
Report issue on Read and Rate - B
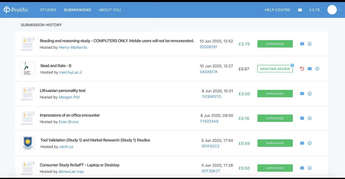pos(317,69)
